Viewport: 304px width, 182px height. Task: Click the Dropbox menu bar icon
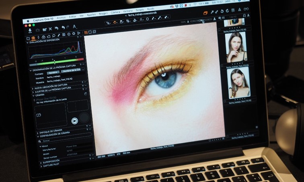177,6
